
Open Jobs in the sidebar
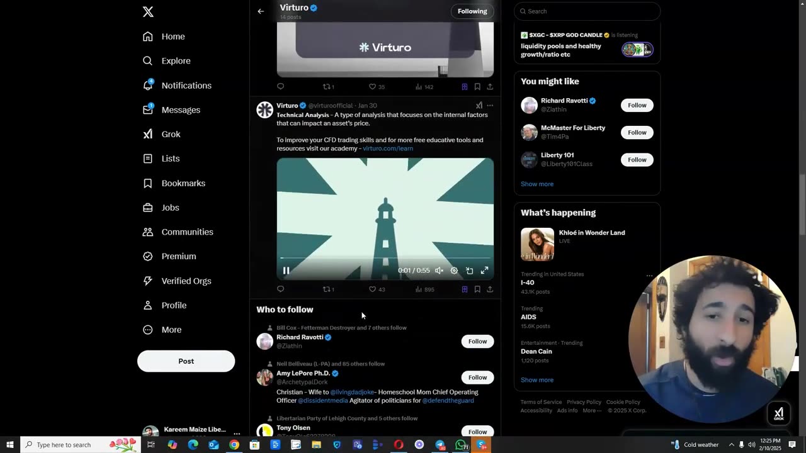coord(161,208)
